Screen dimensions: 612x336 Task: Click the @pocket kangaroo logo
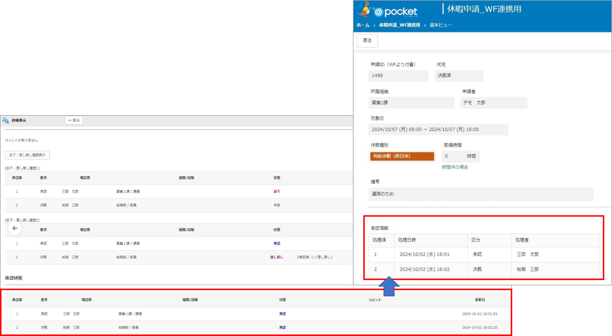(387, 10)
